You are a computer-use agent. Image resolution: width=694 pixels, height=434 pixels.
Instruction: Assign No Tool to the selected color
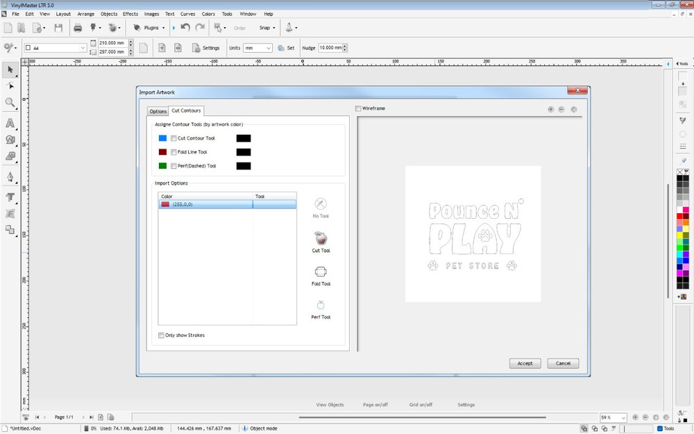[320, 205]
